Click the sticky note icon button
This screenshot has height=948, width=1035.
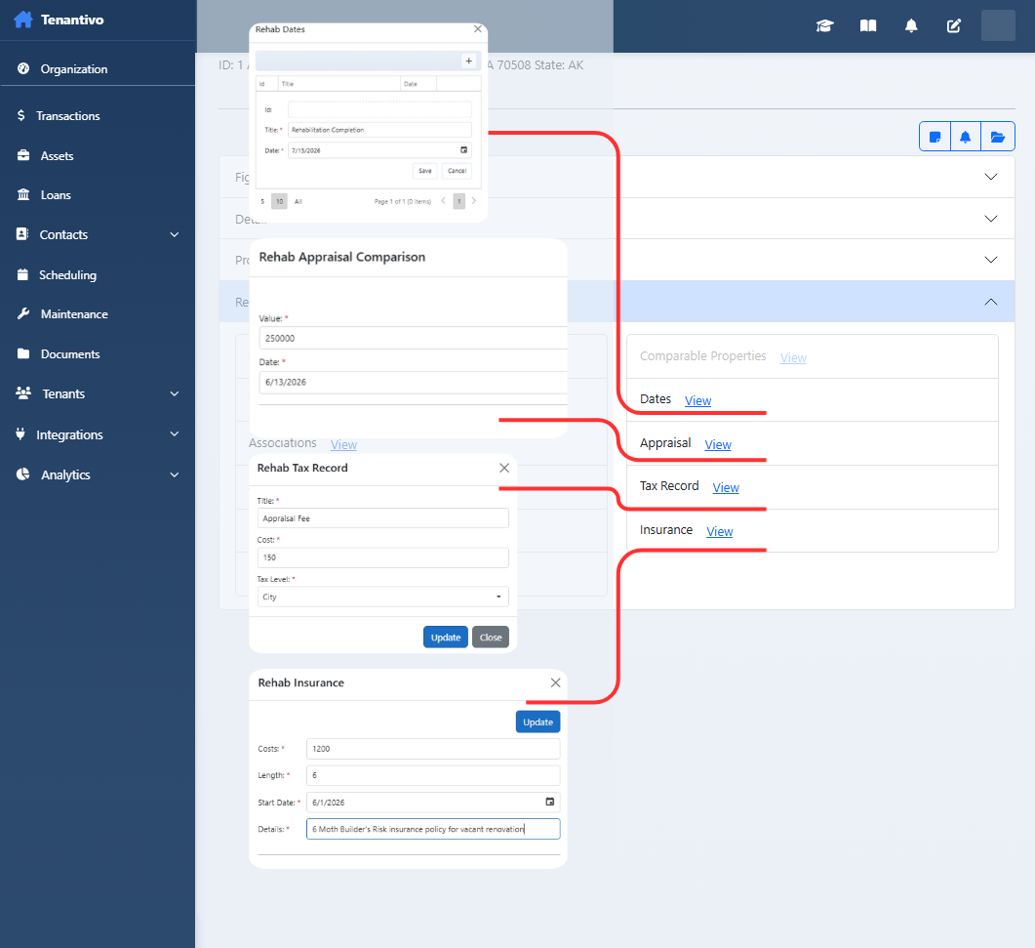(x=935, y=137)
